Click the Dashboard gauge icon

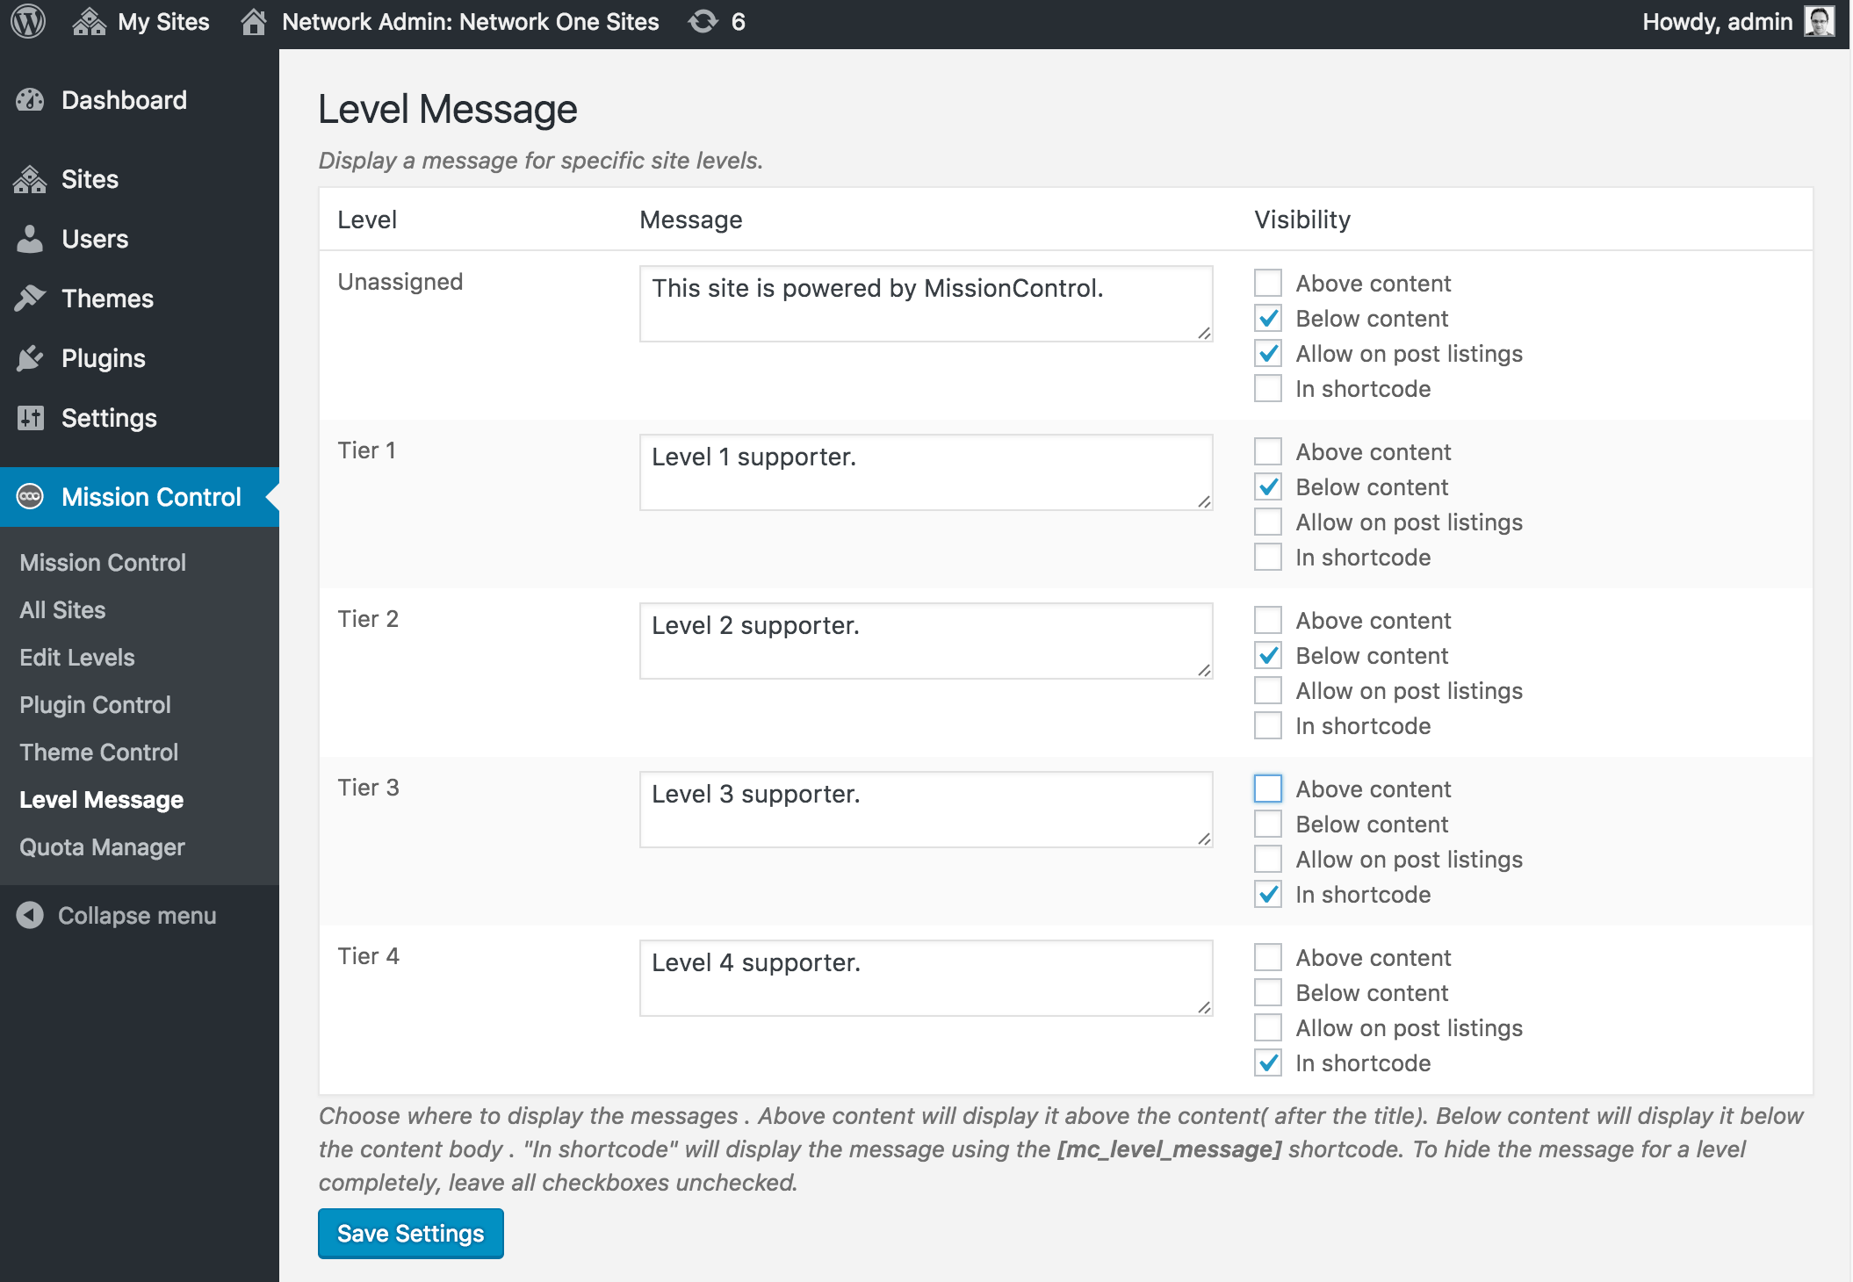tap(30, 100)
